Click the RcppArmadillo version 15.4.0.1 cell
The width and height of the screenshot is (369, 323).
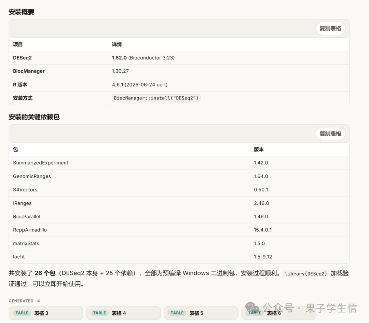[x=300, y=230]
